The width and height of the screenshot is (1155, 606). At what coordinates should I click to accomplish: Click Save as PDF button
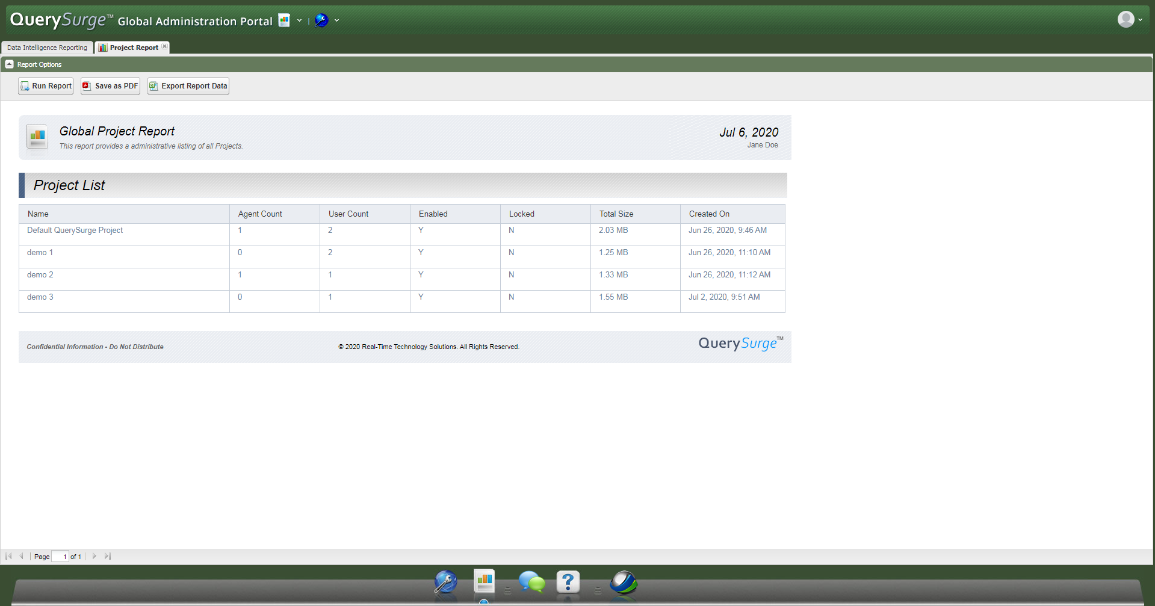click(x=111, y=86)
